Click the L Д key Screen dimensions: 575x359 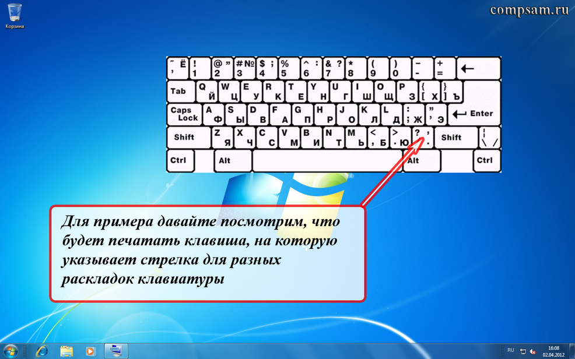tap(392, 114)
